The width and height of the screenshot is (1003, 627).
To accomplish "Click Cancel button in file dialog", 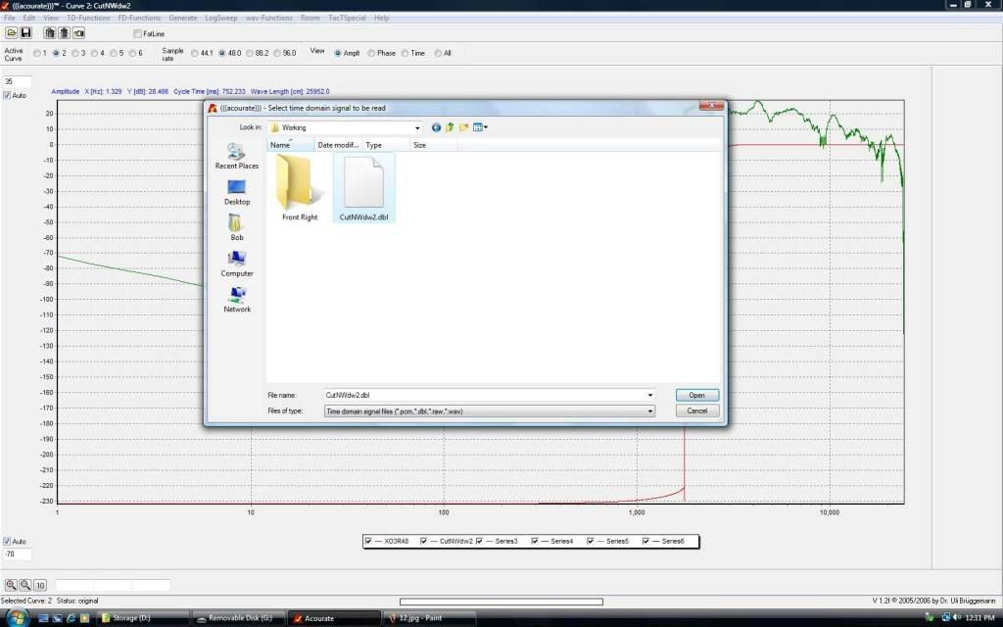I will click(697, 410).
